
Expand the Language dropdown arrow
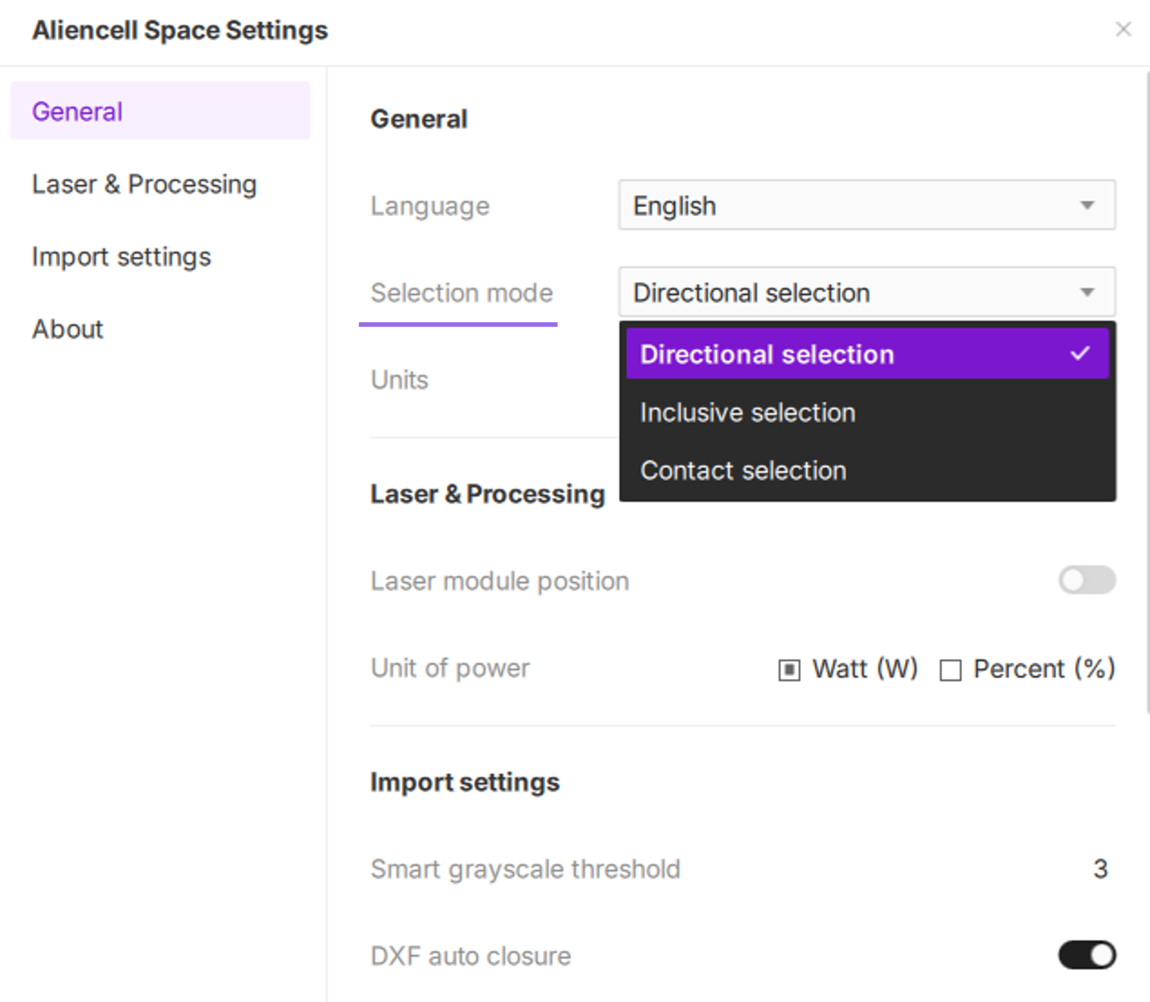[x=1086, y=205]
